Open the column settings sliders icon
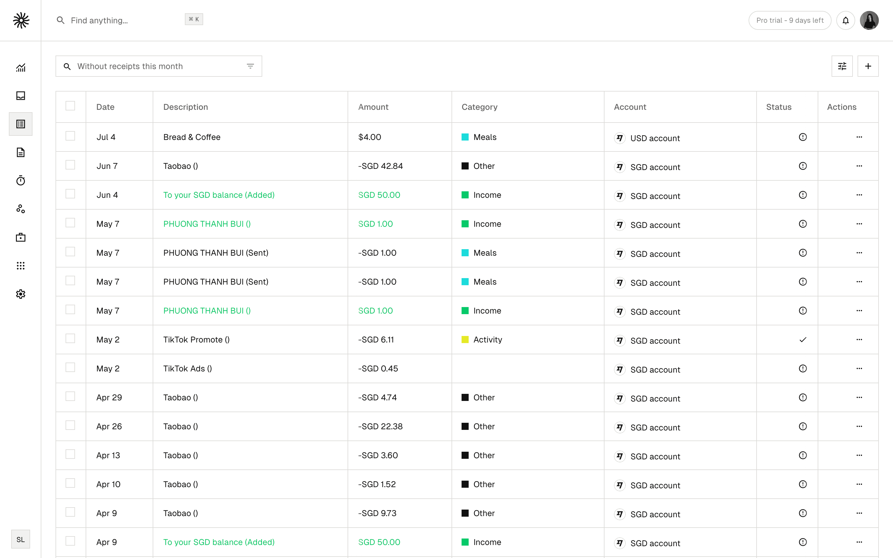893x558 pixels. (x=842, y=66)
